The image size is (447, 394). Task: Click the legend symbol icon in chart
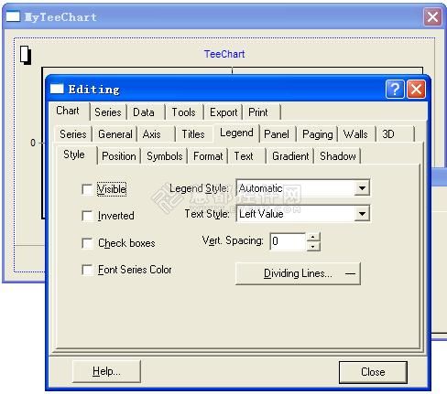point(26,55)
